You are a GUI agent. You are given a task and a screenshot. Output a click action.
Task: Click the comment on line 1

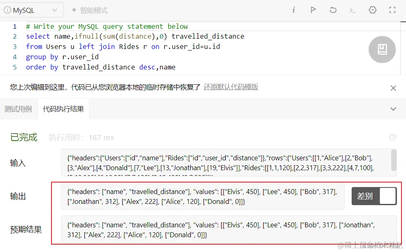point(107,26)
